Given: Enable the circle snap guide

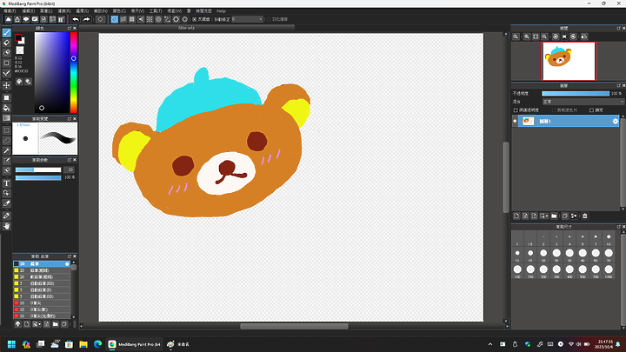Looking at the screenshot, I should pos(158,19).
